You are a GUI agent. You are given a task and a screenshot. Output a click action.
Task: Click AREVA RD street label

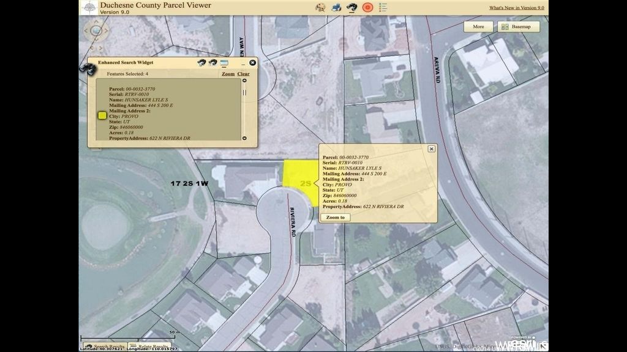pos(437,70)
